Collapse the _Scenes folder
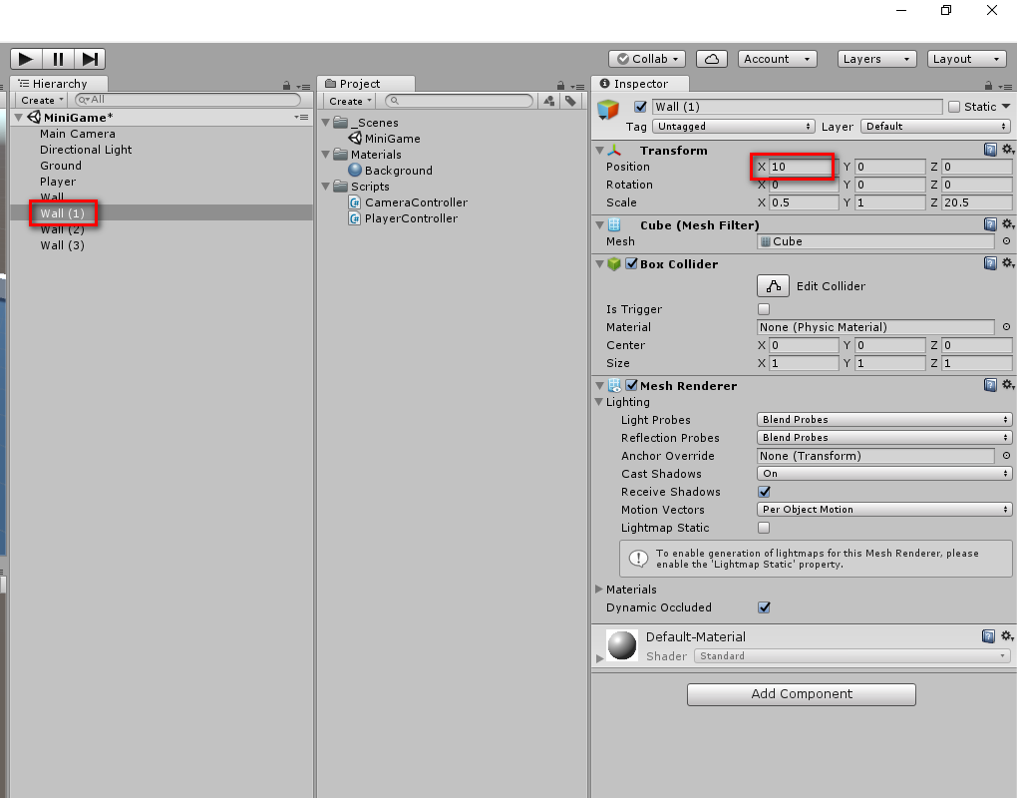 point(326,123)
